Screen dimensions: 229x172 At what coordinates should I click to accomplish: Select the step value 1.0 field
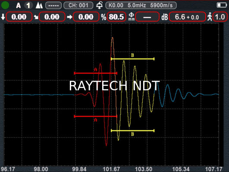click(x=220, y=17)
